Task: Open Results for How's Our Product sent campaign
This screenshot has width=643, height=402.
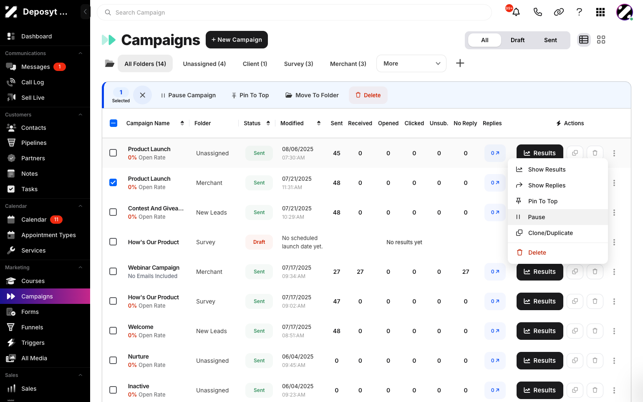Action: (540, 301)
